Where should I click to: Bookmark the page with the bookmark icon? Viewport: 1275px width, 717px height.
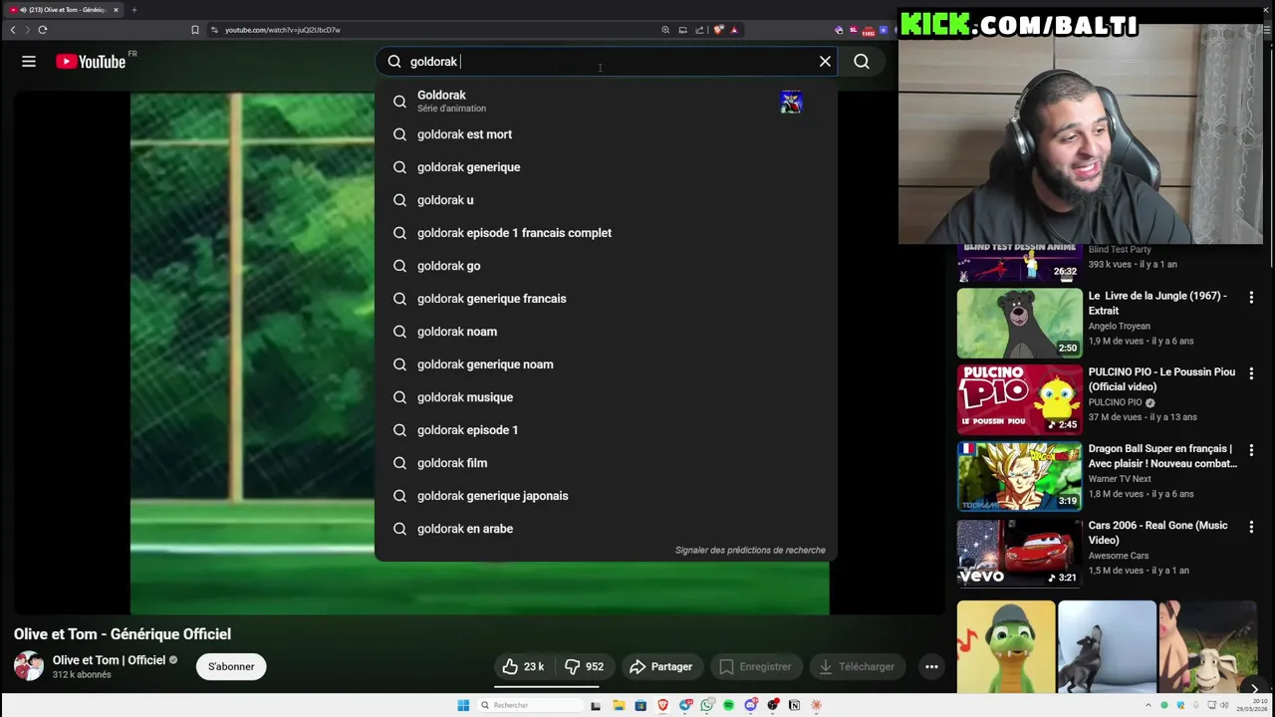(195, 30)
